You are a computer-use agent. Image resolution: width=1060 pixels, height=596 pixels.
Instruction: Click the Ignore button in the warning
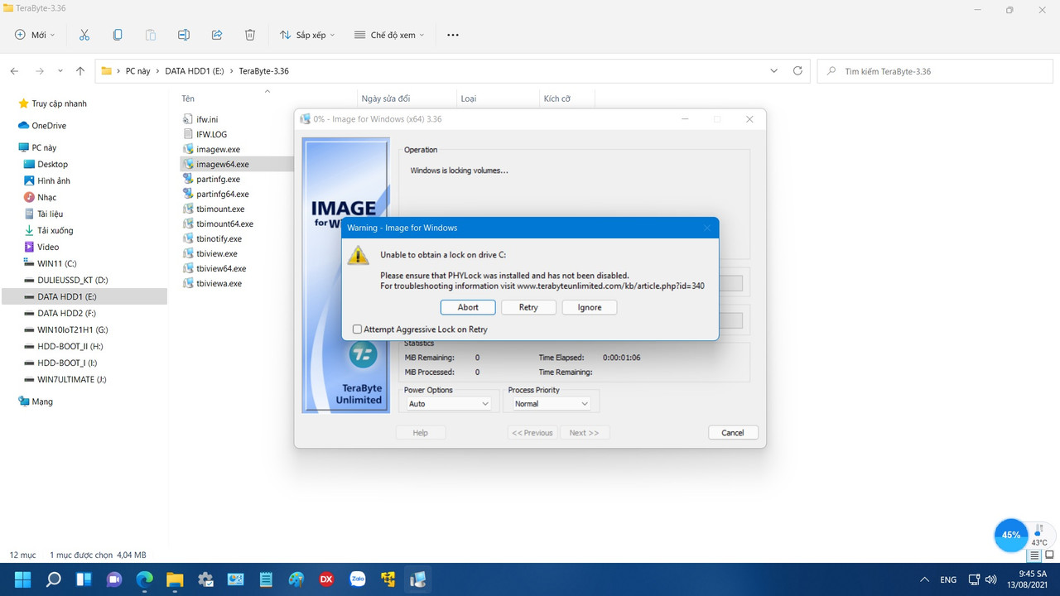click(590, 307)
